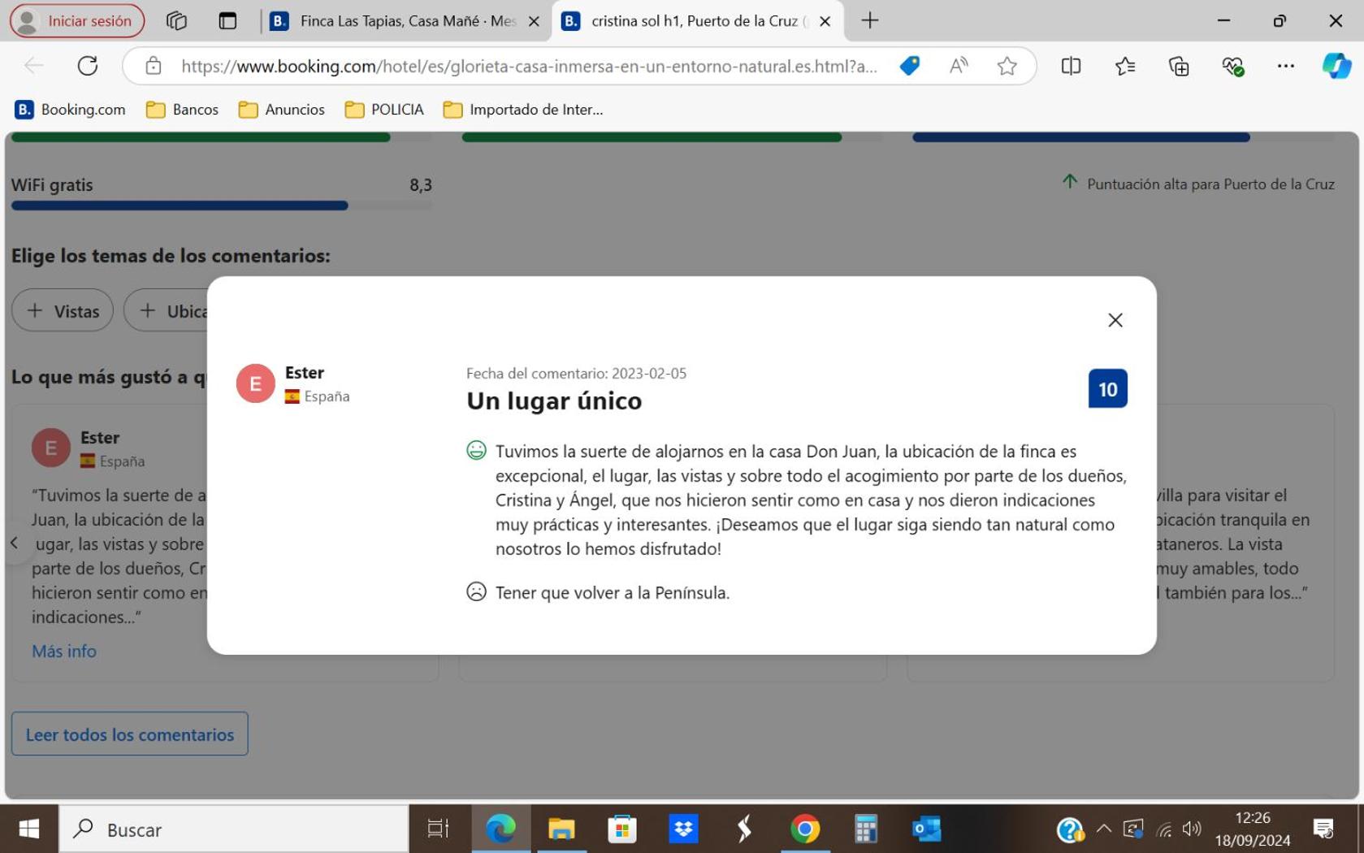
Task: Open the Favorites list icon
Action: coord(1125,66)
